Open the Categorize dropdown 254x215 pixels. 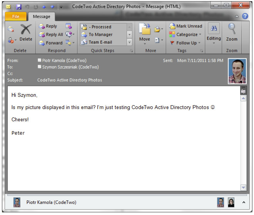click(185, 35)
